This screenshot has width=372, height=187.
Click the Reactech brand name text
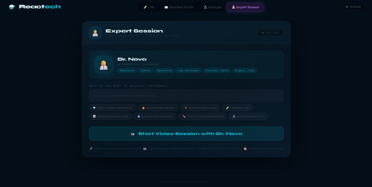point(40,6)
